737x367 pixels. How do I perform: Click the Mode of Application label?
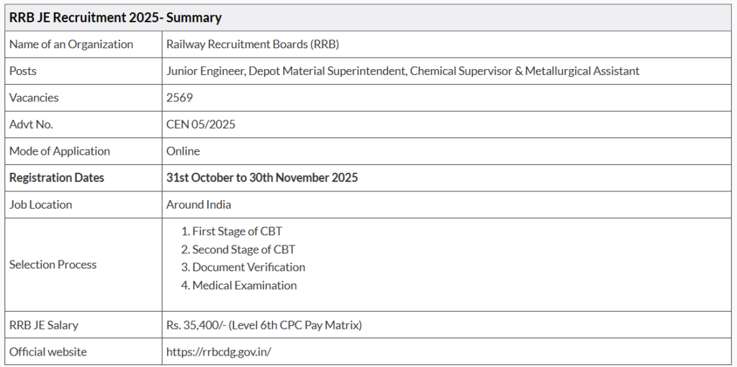[60, 151]
